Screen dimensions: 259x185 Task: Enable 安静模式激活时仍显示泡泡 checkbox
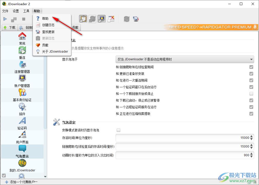118,130
